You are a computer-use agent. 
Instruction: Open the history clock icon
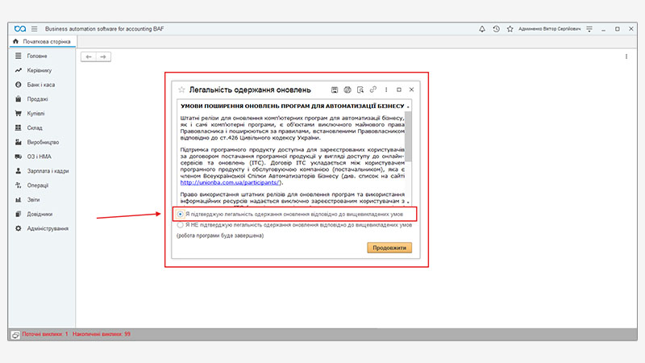[x=497, y=28]
